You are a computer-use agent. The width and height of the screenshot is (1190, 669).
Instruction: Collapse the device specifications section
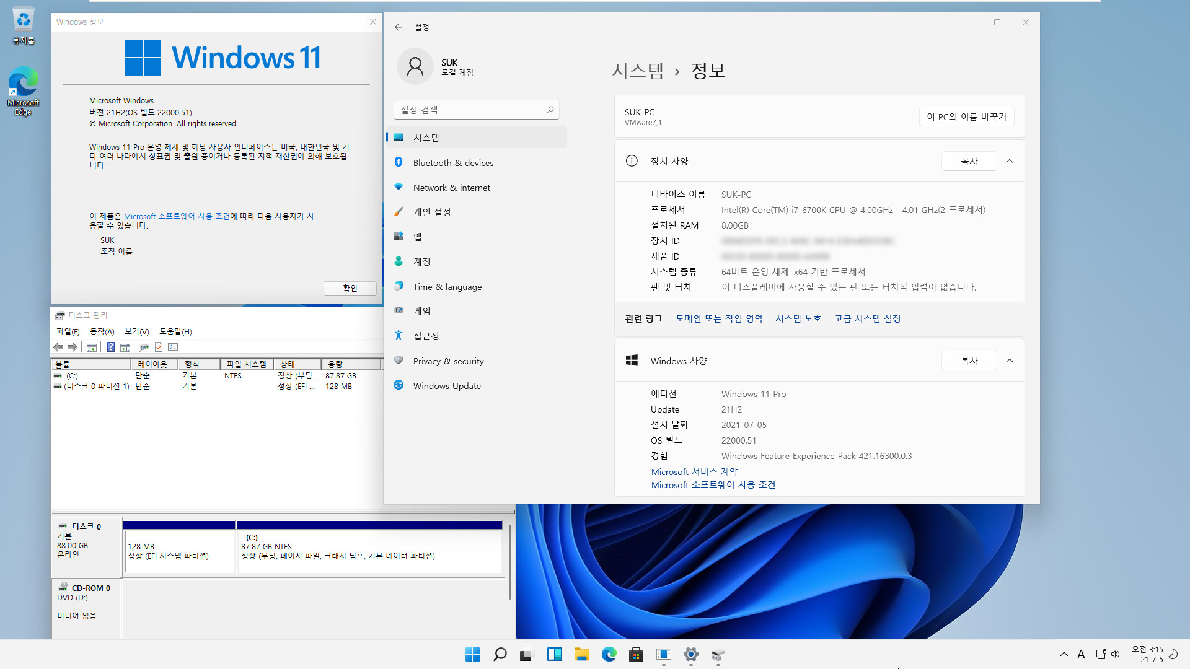click(1010, 161)
